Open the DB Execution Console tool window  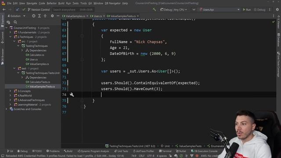pyautogui.click(x=204, y=151)
